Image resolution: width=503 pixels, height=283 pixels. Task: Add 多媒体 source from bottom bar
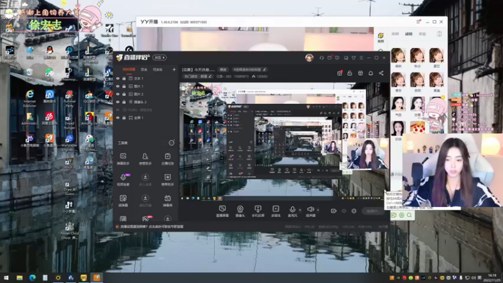click(x=276, y=211)
